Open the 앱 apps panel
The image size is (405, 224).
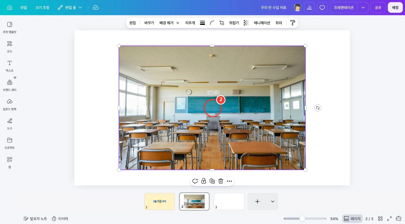(10, 163)
